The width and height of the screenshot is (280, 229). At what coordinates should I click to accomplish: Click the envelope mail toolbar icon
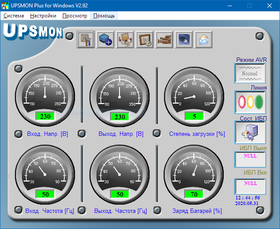tap(204, 40)
